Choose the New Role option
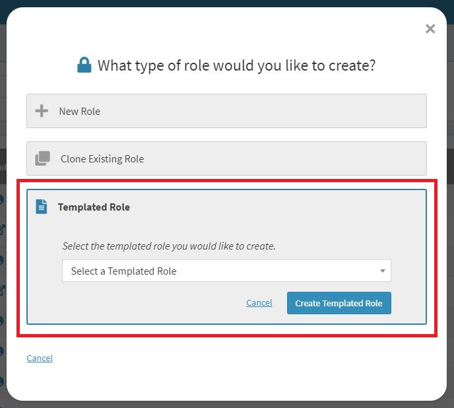 click(226, 111)
